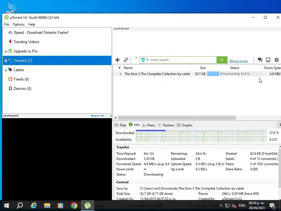Click the Availability pieces bar
Screen dimensions: 281x211
point(201,139)
